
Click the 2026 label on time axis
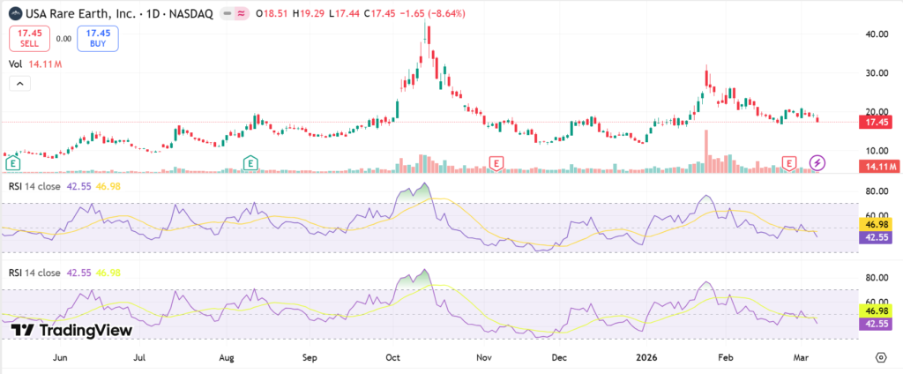tap(650, 358)
